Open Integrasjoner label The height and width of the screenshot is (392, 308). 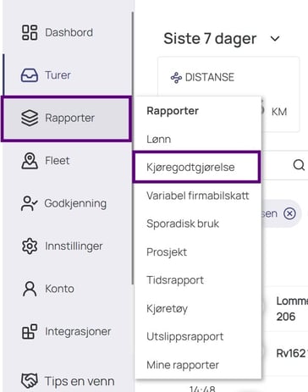[x=78, y=332]
